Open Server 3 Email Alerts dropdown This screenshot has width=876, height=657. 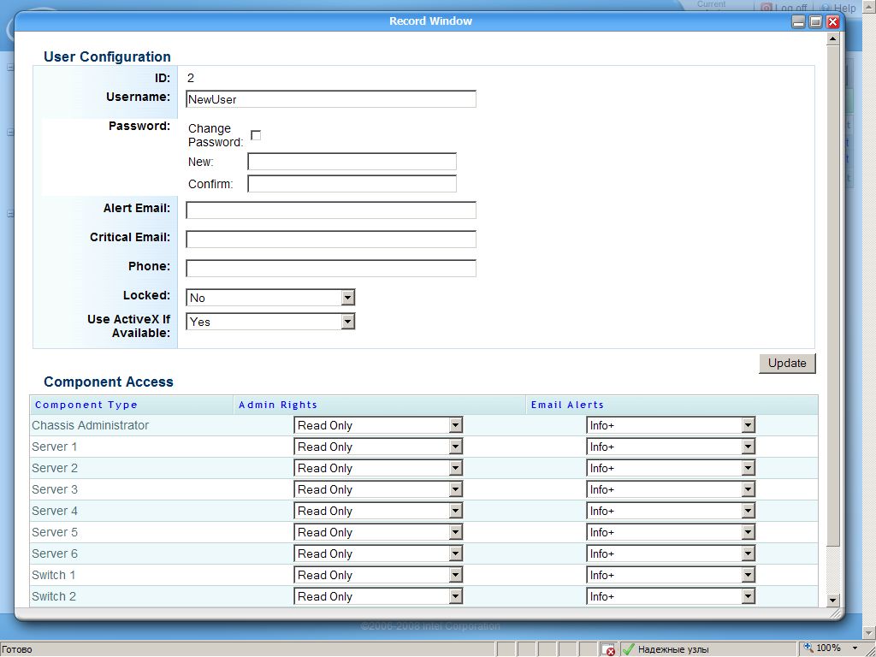[748, 489]
